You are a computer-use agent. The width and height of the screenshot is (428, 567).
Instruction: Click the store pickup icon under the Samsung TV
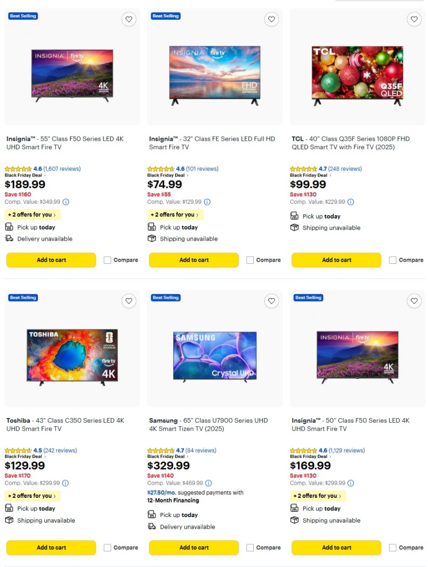pos(151,515)
